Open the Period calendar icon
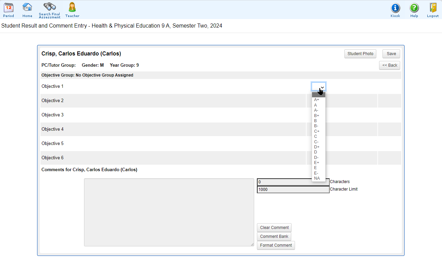The height and width of the screenshot is (261, 442). [9, 7]
